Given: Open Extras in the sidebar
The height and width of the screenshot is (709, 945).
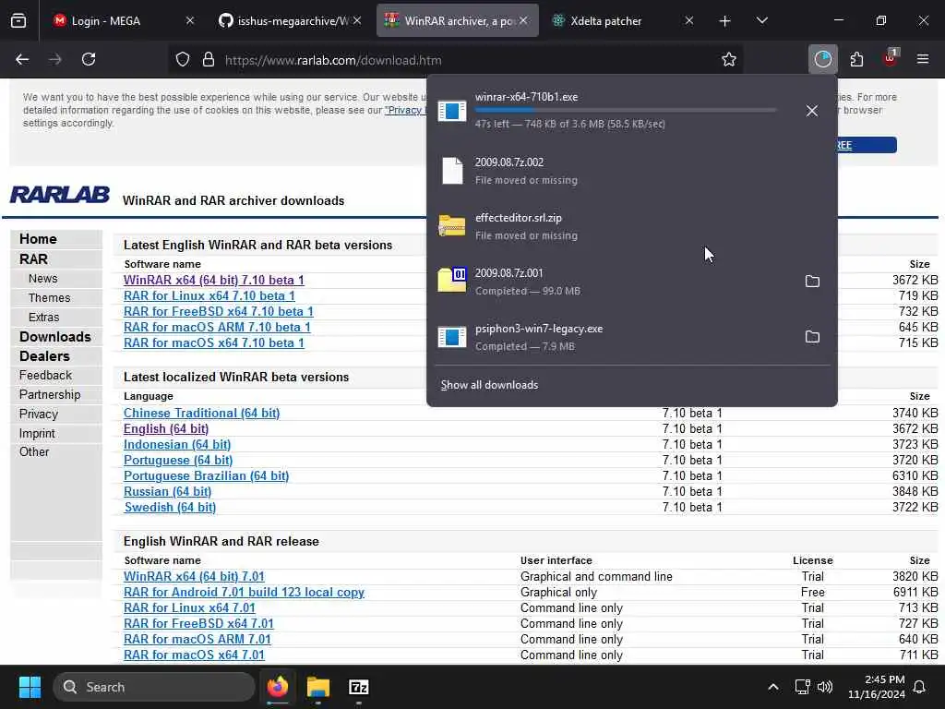Looking at the screenshot, I should pyautogui.click(x=44, y=318).
